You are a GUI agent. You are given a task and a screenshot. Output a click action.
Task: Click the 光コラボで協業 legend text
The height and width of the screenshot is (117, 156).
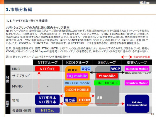click(x=142, y=57)
